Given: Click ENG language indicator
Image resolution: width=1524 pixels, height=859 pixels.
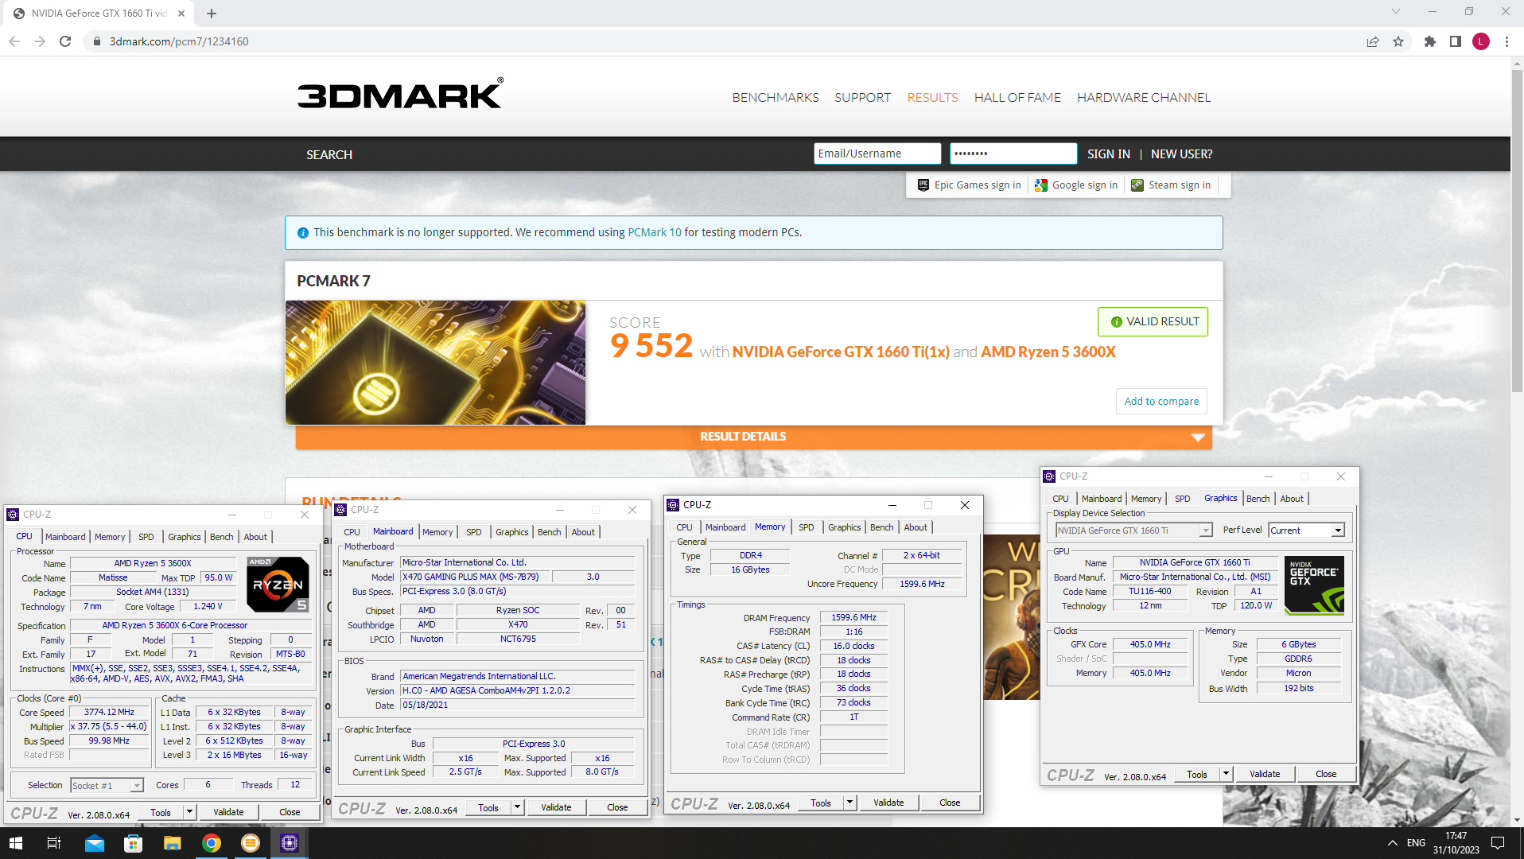Looking at the screenshot, I should (1416, 843).
